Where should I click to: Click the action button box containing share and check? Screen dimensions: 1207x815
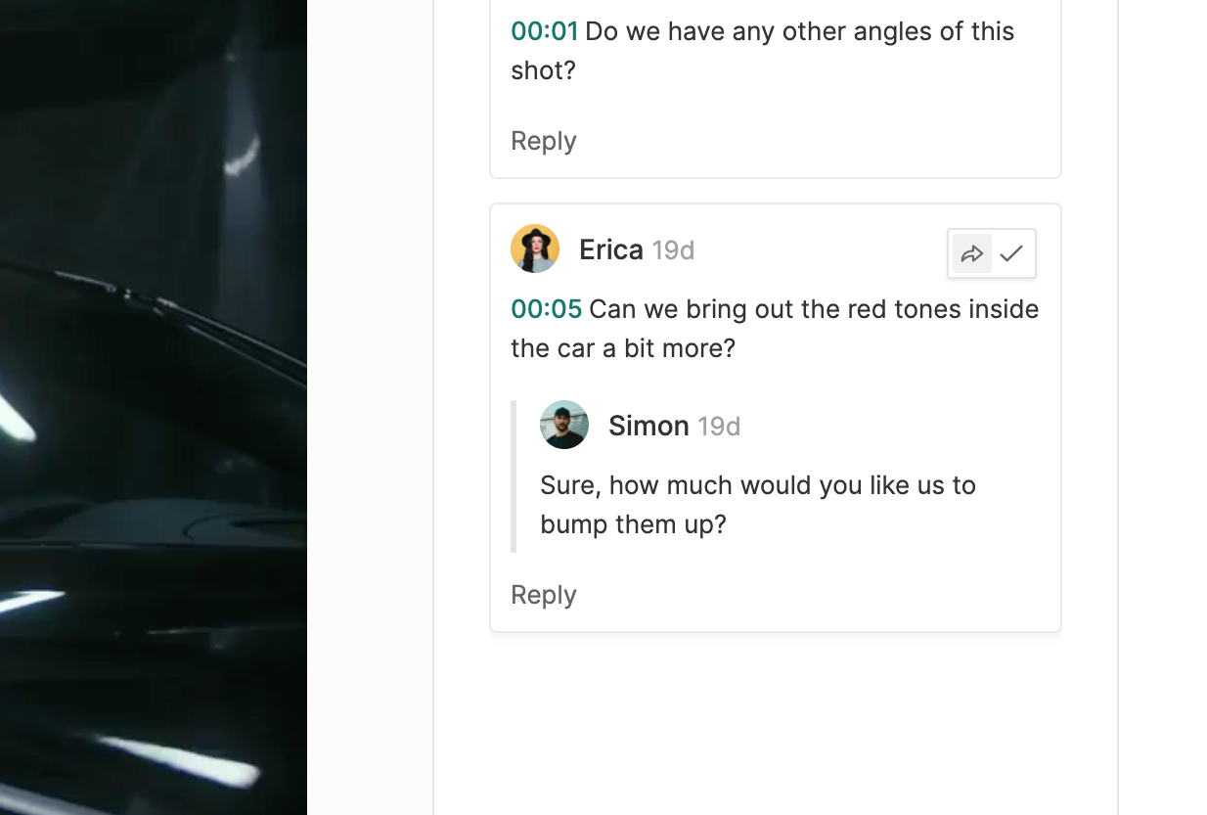coord(992,254)
